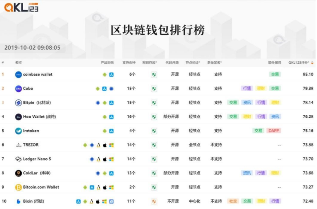The width and height of the screenshot is (317, 209).
Task: Click the score 85.10
Action: click(x=308, y=75)
